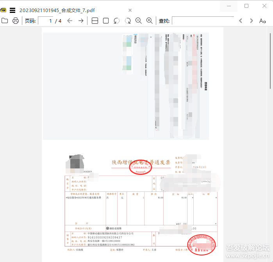Open the hamburger menu

pyautogui.click(x=12, y=11)
